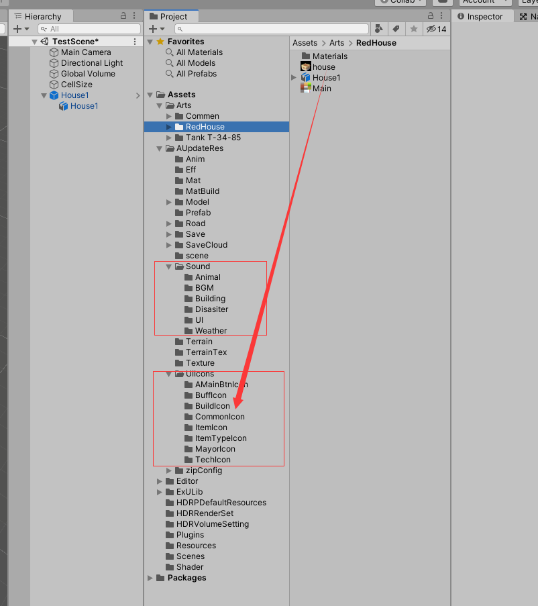538x606 pixels.
Task: Expand the zipConfig folder arrow
Action: (x=169, y=470)
